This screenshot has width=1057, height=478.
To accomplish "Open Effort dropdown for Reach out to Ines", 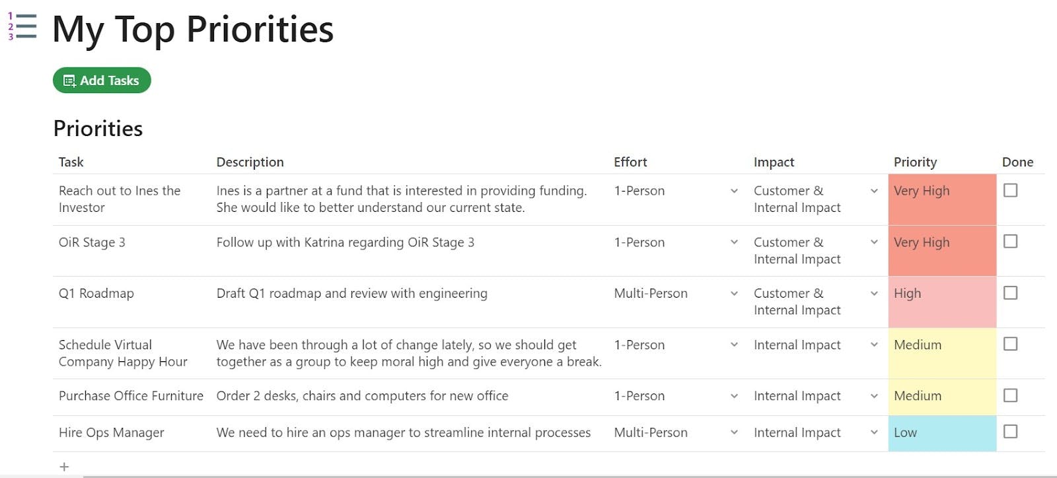I will point(734,191).
